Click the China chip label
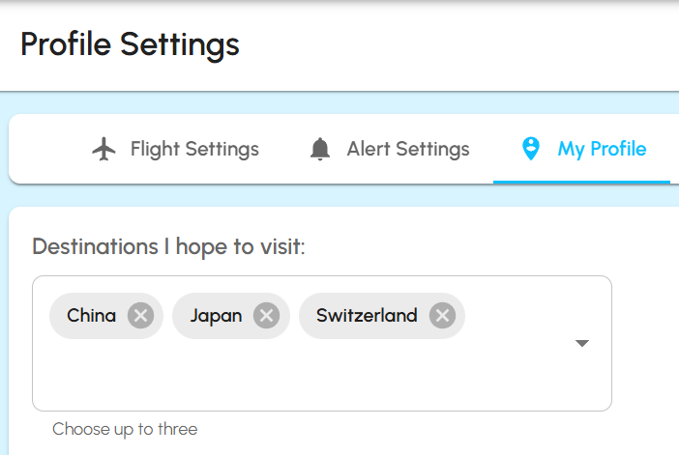The image size is (679, 455). [92, 316]
